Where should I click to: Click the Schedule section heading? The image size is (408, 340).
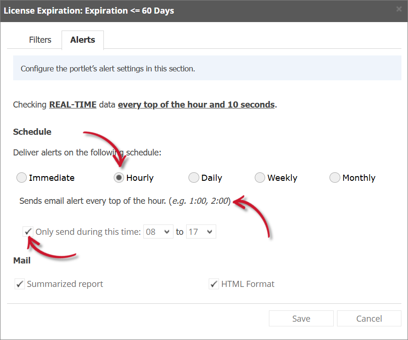coord(32,132)
